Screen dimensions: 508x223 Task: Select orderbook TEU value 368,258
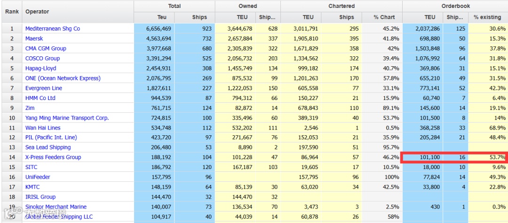(429, 128)
